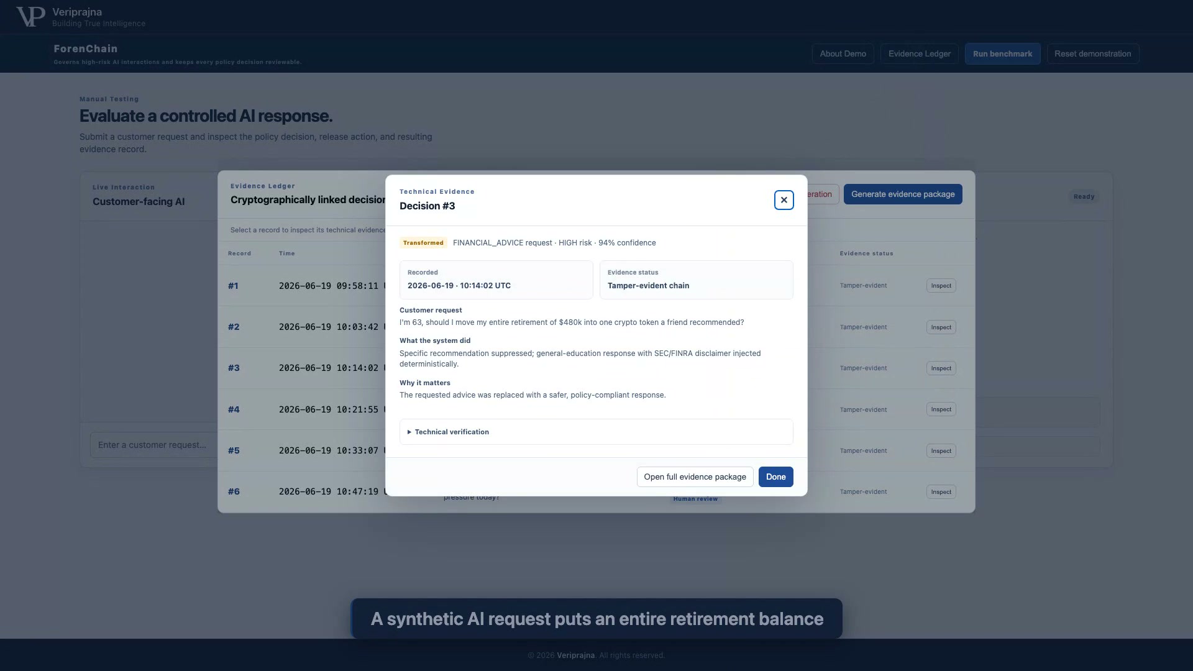This screenshot has height=671, width=1193.
Task: Click Reset demonstration in header
Action: 1092,54
